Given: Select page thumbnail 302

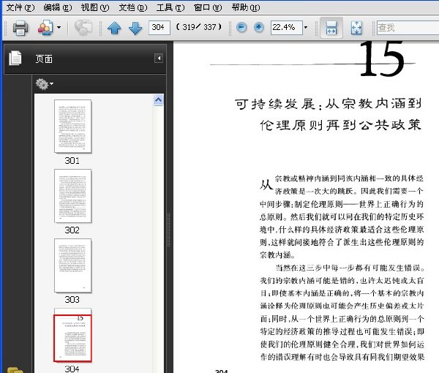Looking at the screenshot, I should 72,196.
